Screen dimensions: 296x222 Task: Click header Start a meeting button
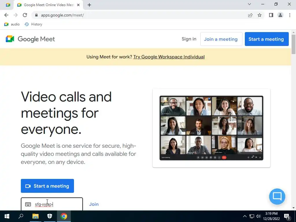(x=267, y=39)
